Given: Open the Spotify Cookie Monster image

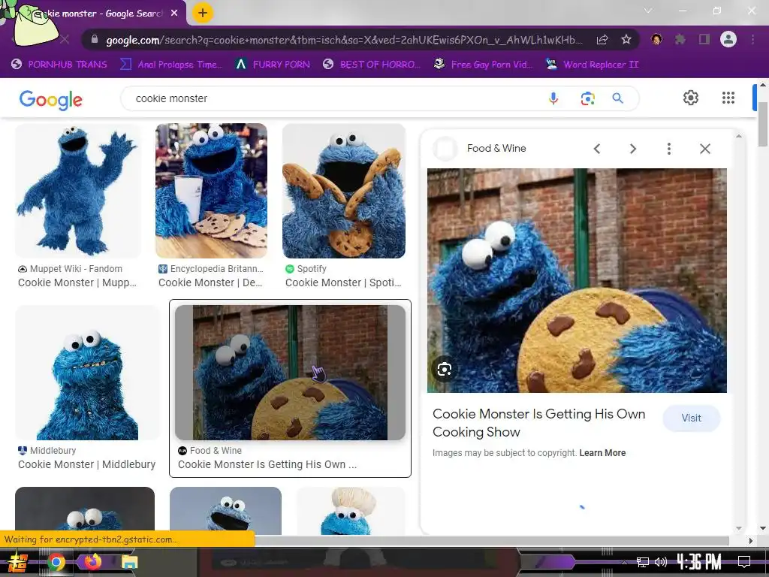Looking at the screenshot, I should (344, 190).
